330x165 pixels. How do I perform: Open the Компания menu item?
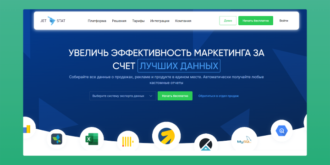click(x=183, y=21)
